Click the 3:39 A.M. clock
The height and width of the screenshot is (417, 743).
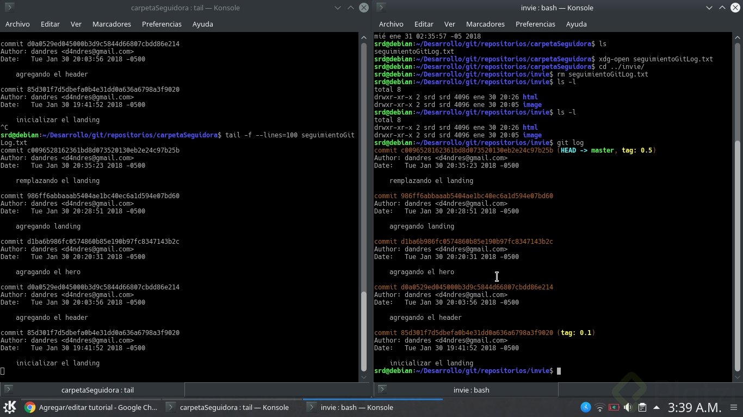coord(695,407)
